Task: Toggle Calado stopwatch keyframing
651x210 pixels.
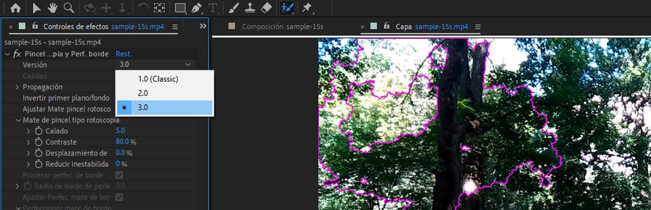Action: 39,131
